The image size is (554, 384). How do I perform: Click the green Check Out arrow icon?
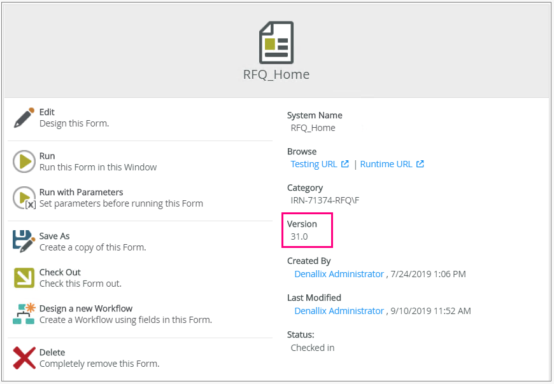[24, 278]
